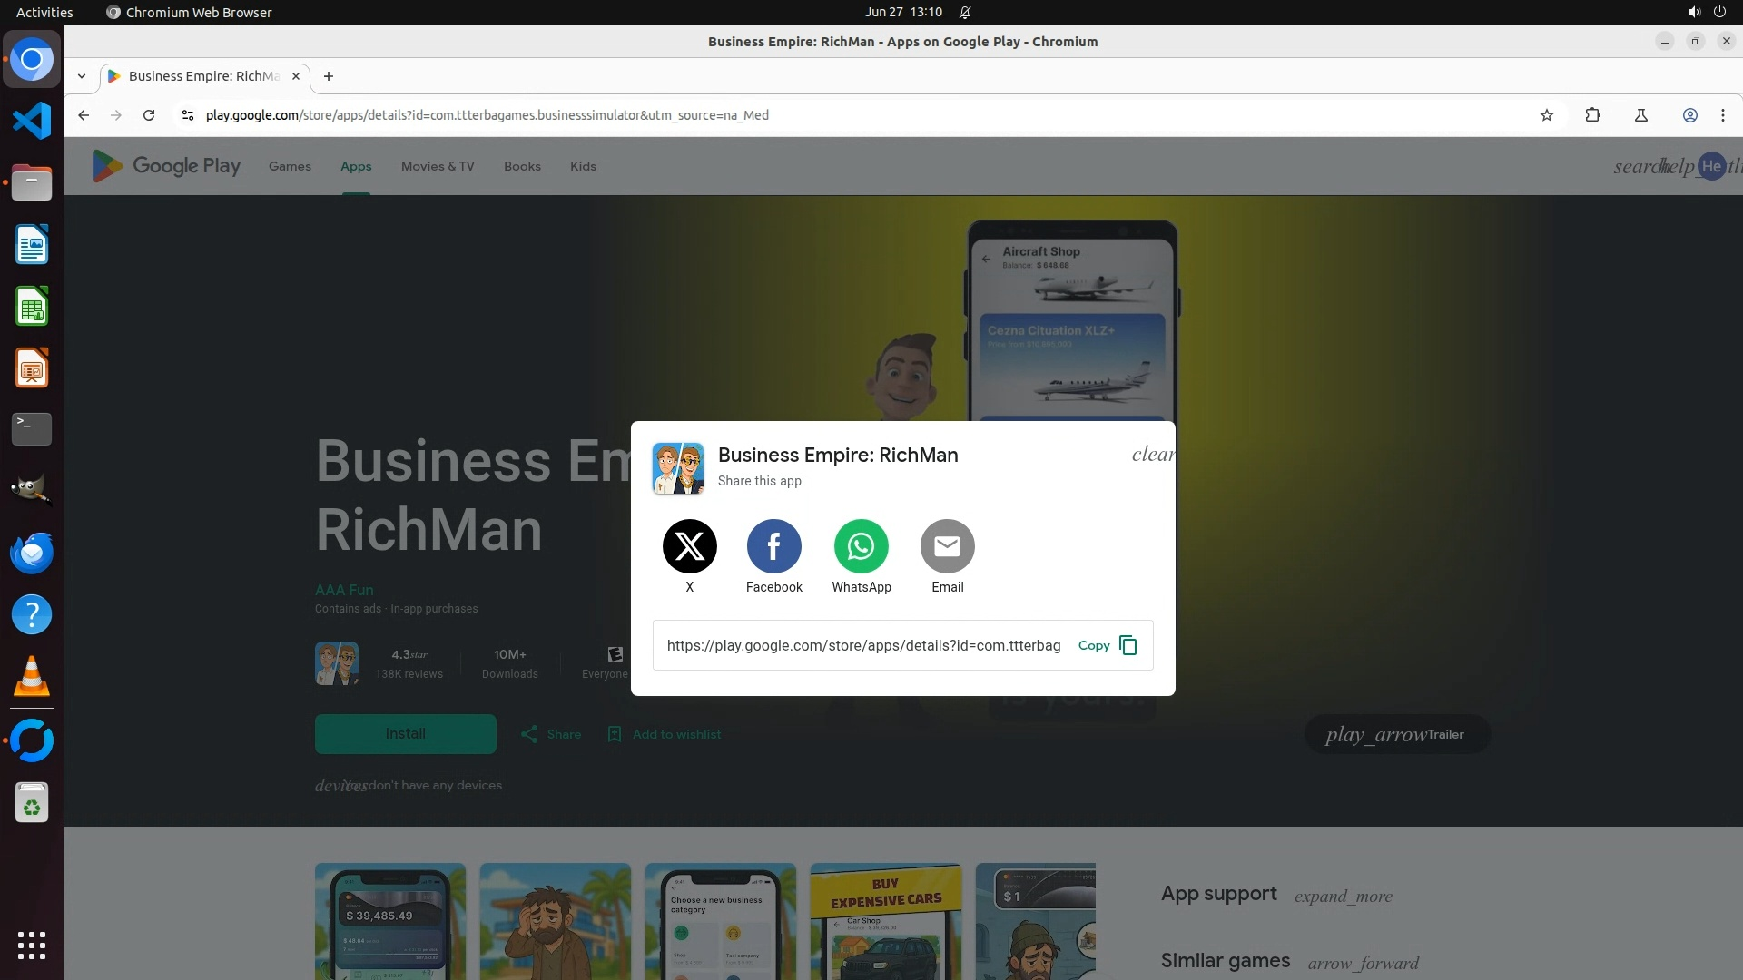Click the Business Empire app icon in dialog
Screen dimensions: 1743x980
click(x=678, y=468)
